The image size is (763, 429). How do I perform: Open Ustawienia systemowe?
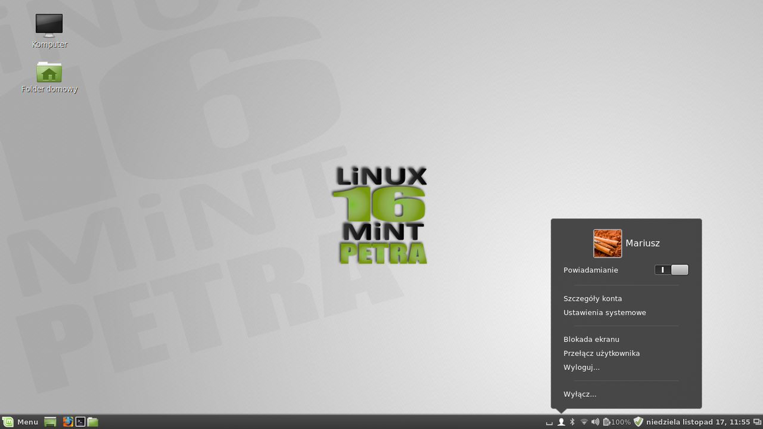point(604,312)
